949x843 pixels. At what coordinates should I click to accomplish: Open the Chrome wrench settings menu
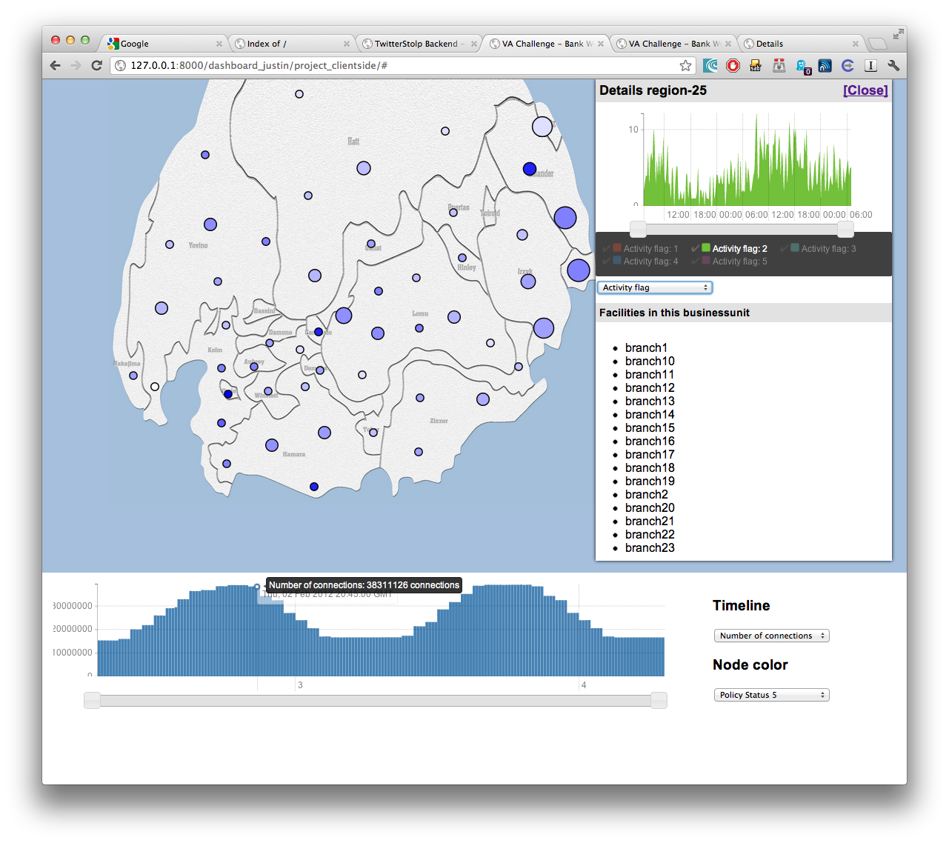(893, 65)
